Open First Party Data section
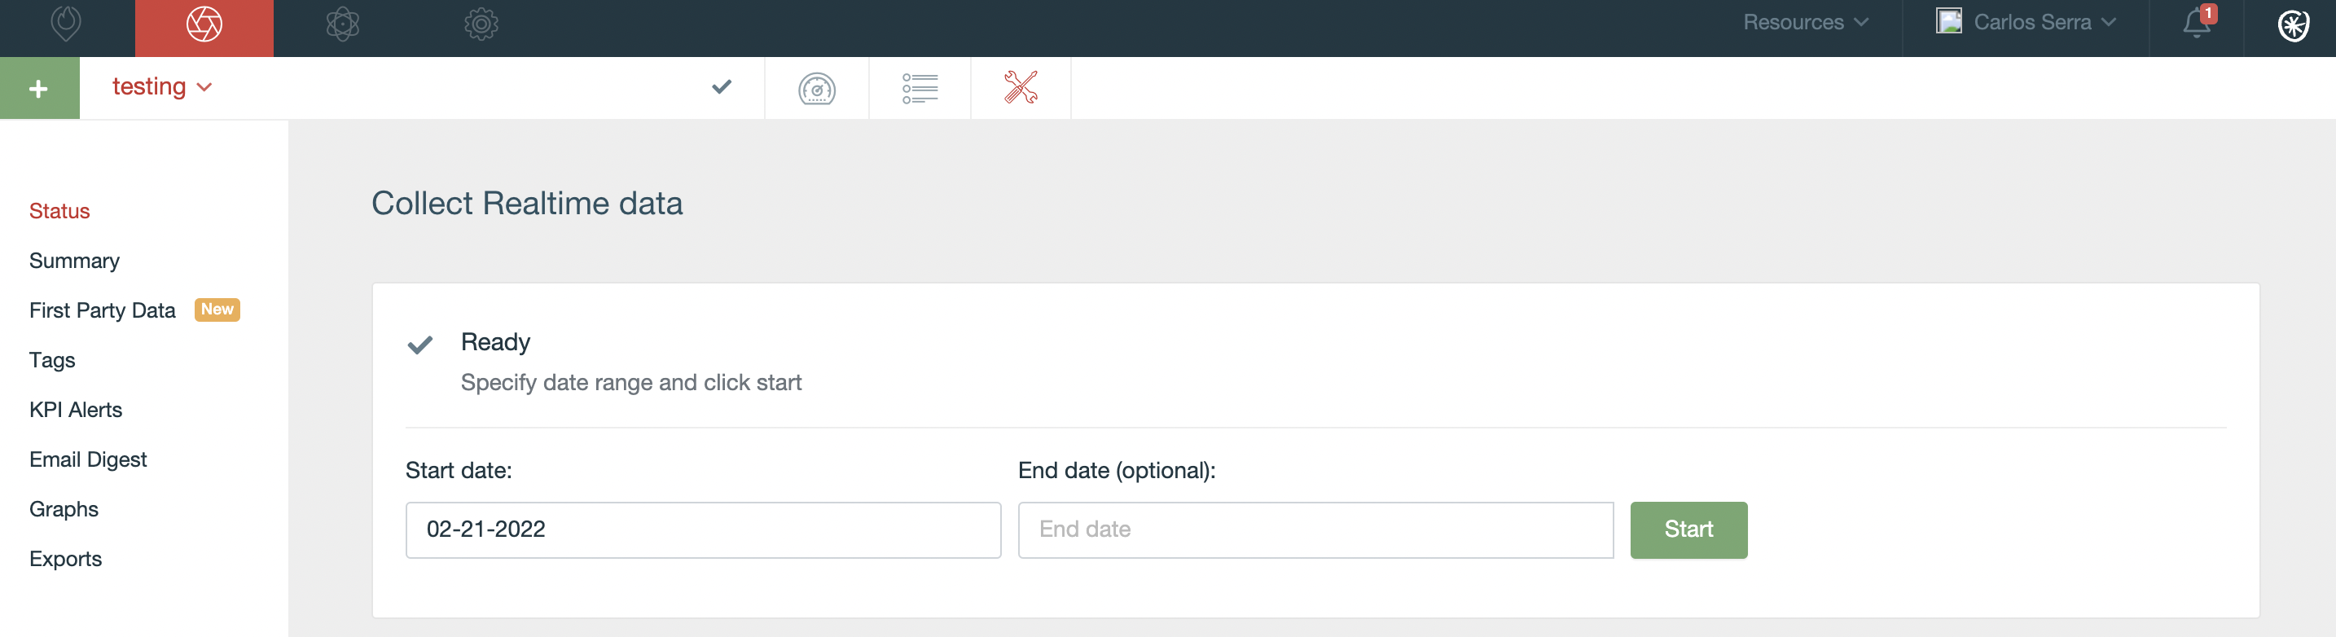 pos(103,310)
